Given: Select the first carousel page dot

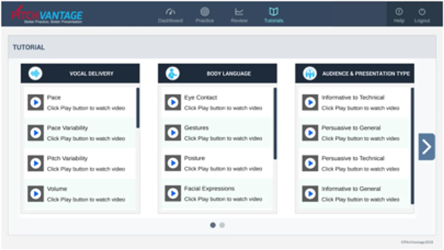Looking at the screenshot, I should pos(213,225).
